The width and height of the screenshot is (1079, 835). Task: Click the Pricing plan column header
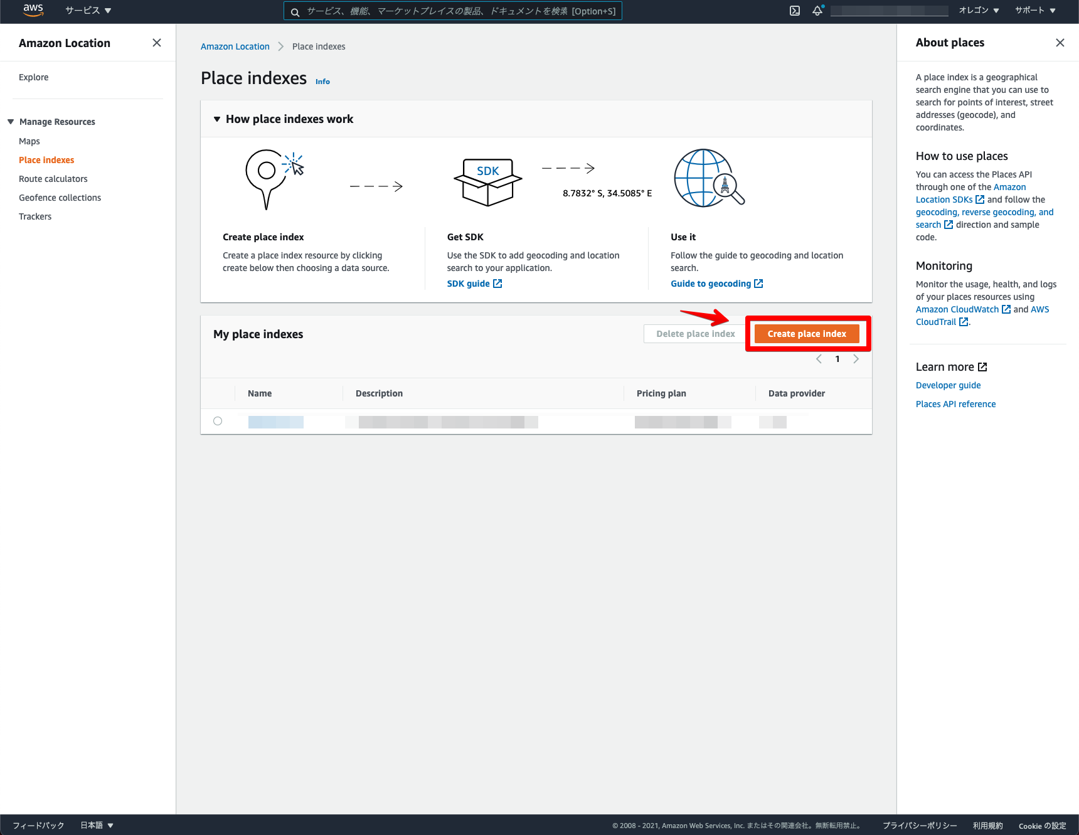click(x=661, y=393)
